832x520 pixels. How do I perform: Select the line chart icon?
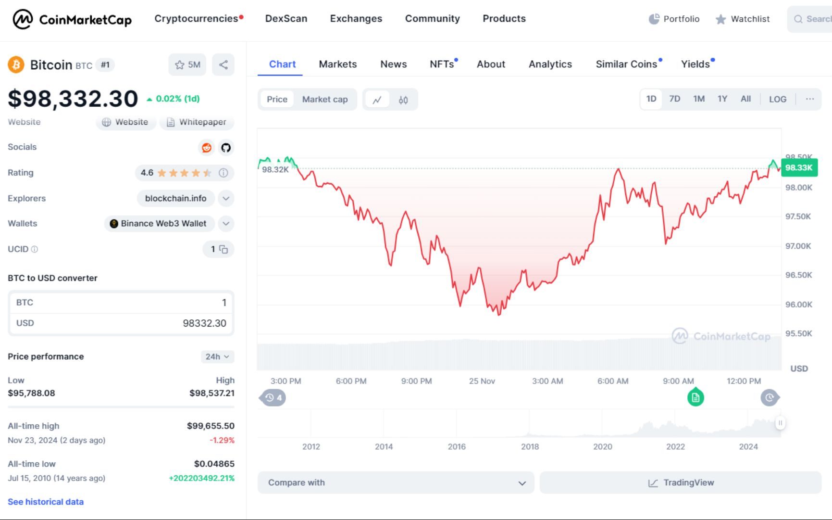point(377,100)
